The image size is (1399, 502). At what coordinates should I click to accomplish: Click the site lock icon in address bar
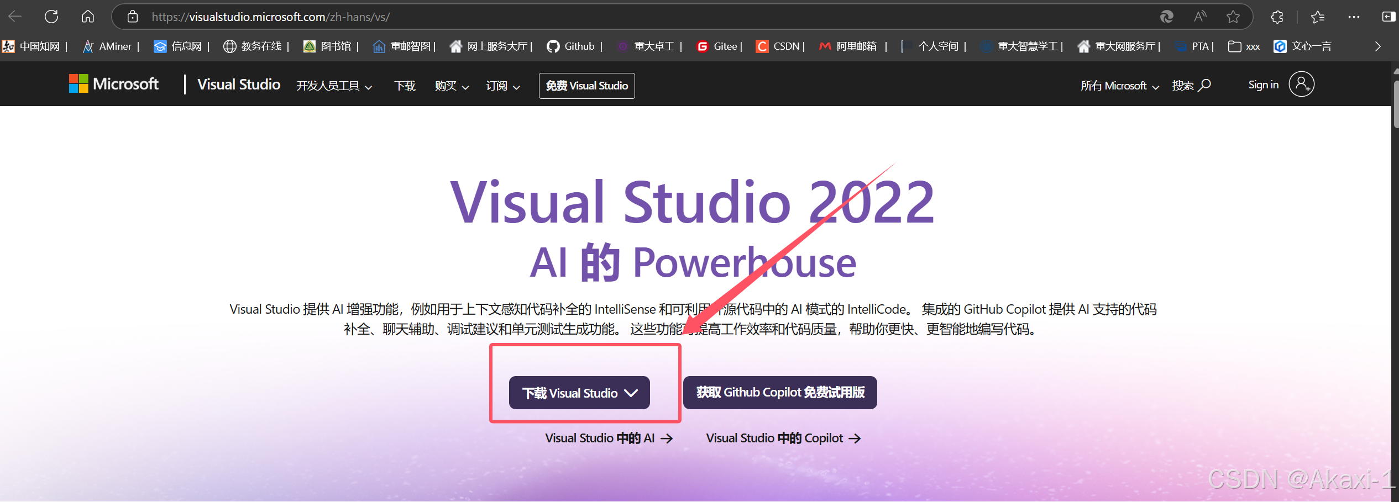(x=133, y=17)
